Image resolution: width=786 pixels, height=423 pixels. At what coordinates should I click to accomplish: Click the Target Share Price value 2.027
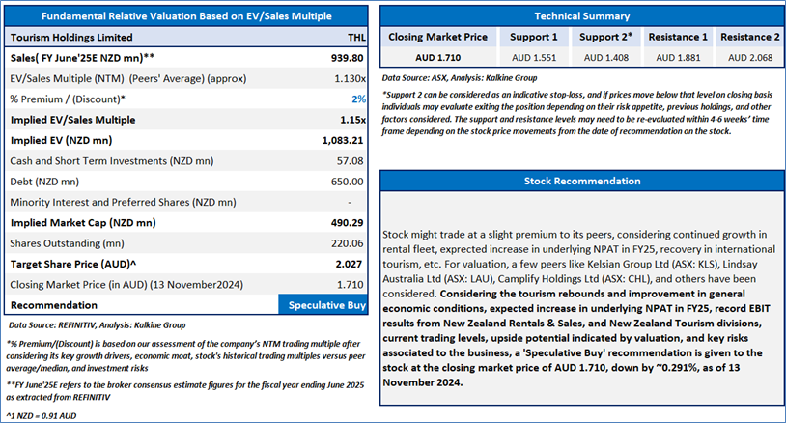(x=349, y=264)
